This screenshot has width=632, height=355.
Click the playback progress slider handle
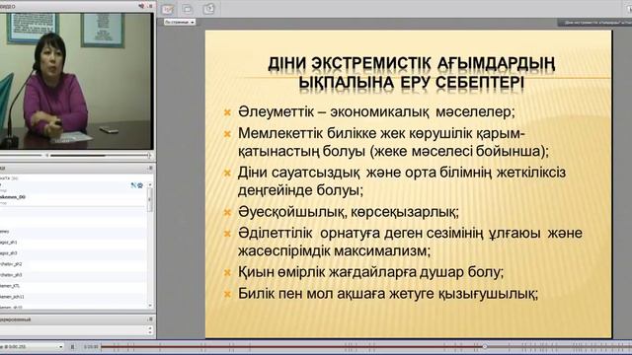pyautogui.click(x=485, y=346)
